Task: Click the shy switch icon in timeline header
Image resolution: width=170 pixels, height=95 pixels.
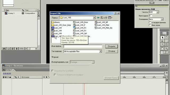Action: pos(44,77)
